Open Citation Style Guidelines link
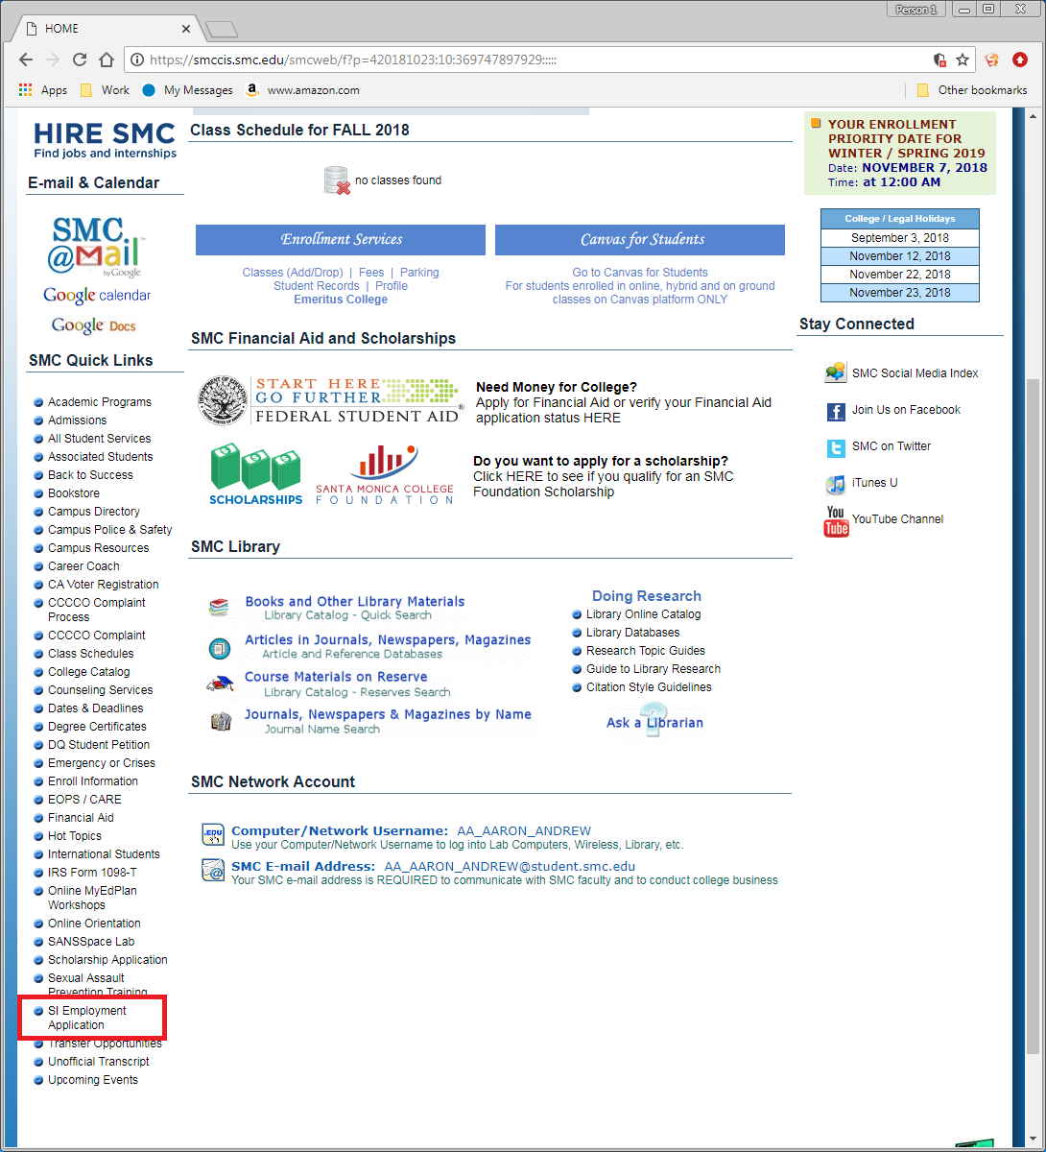 (x=649, y=687)
